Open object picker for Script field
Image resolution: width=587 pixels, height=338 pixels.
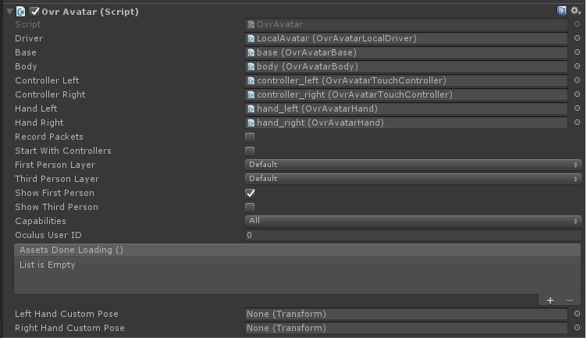(577, 24)
